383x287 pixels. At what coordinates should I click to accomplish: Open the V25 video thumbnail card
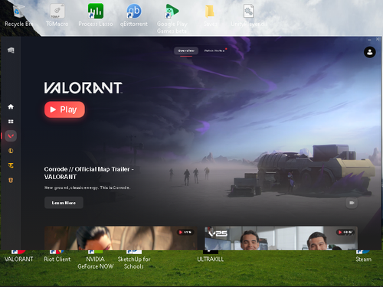281,238
